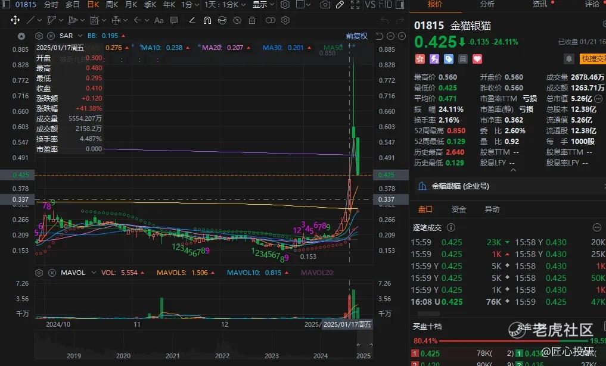Collapse the quote details with up chevron
This screenshot has width=606, height=366.
513,170
